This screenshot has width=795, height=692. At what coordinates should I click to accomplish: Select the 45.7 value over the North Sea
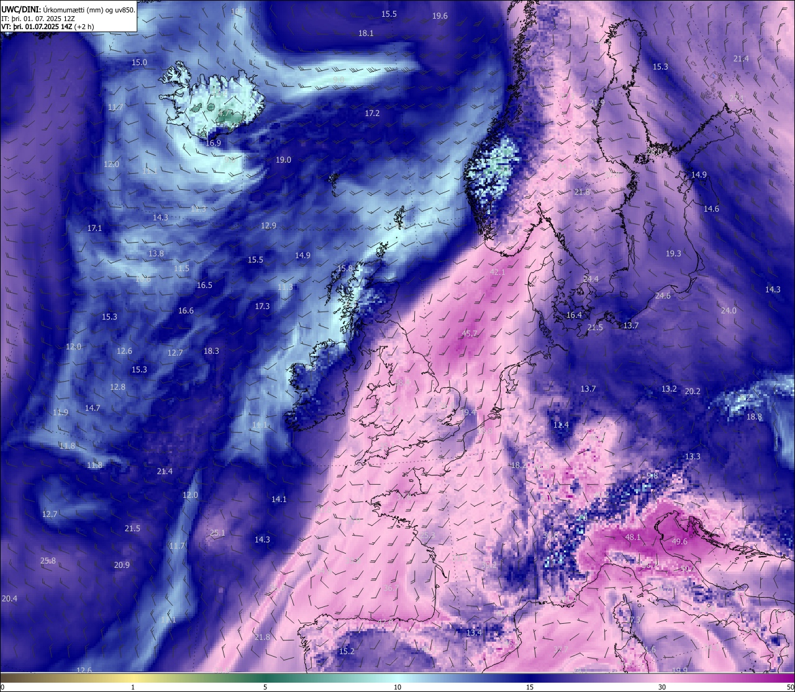coord(470,334)
